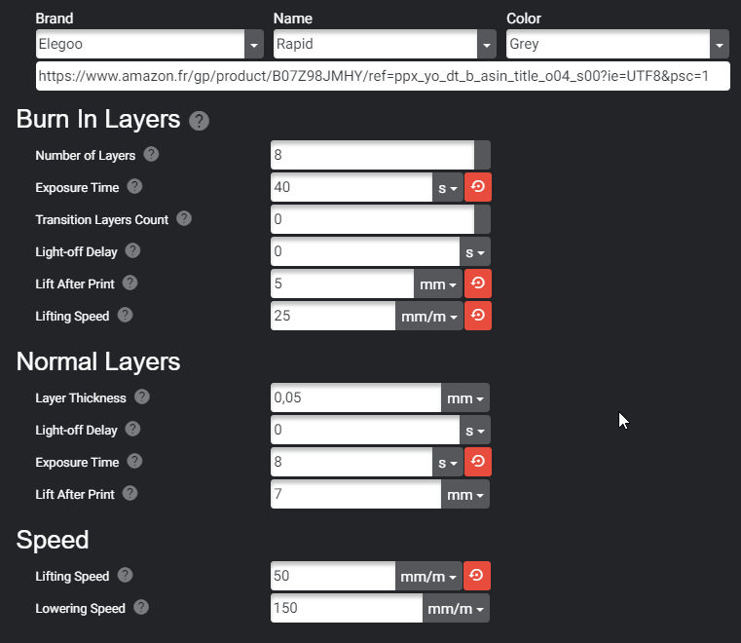Screen dimensions: 741x643
Task: Click the Transition Layers Count input
Action: [372, 219]
